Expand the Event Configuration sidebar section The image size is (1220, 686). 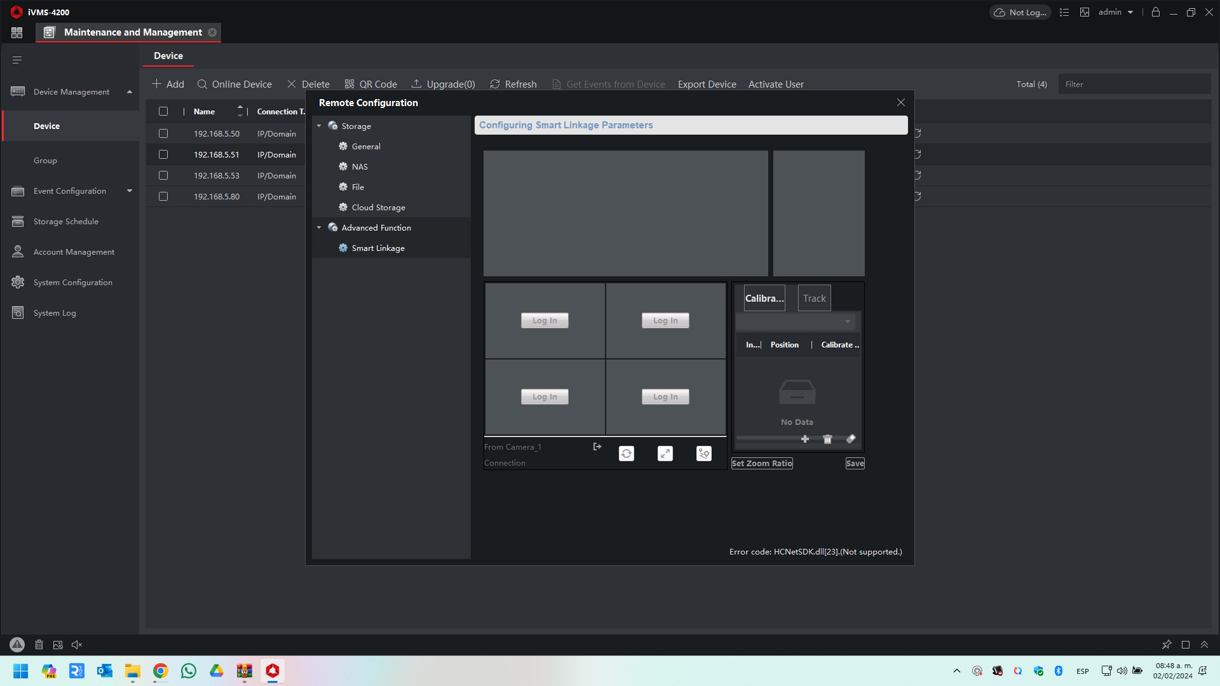pyautogui.click(x=130, y=191)
